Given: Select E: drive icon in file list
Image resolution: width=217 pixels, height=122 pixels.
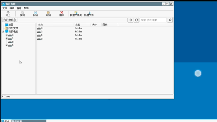Looking at the screenshot, I should (x=39, y=35).
